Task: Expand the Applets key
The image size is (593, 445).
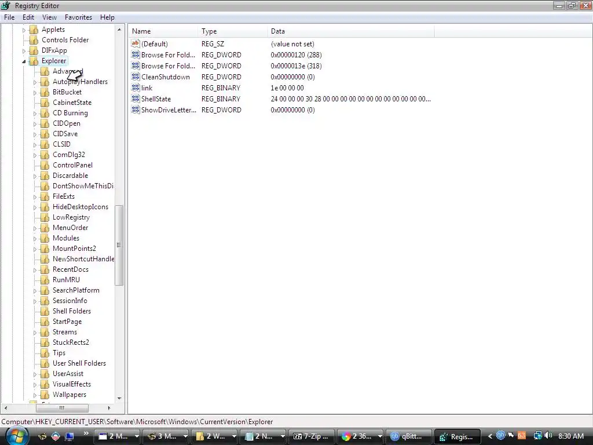Action: click(24, 30)
